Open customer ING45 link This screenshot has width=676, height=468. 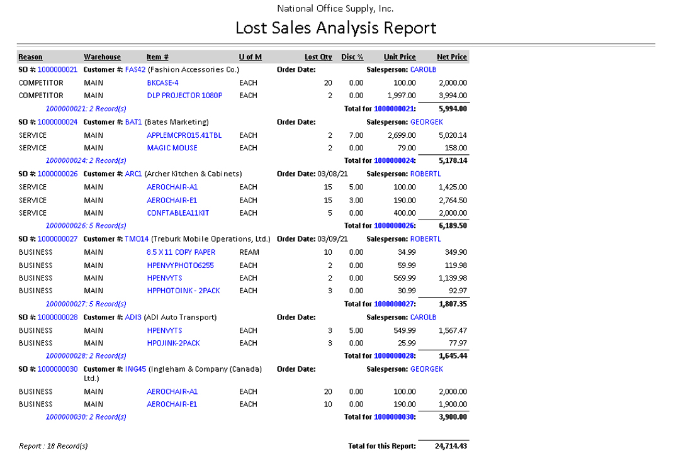pos(135,369)
